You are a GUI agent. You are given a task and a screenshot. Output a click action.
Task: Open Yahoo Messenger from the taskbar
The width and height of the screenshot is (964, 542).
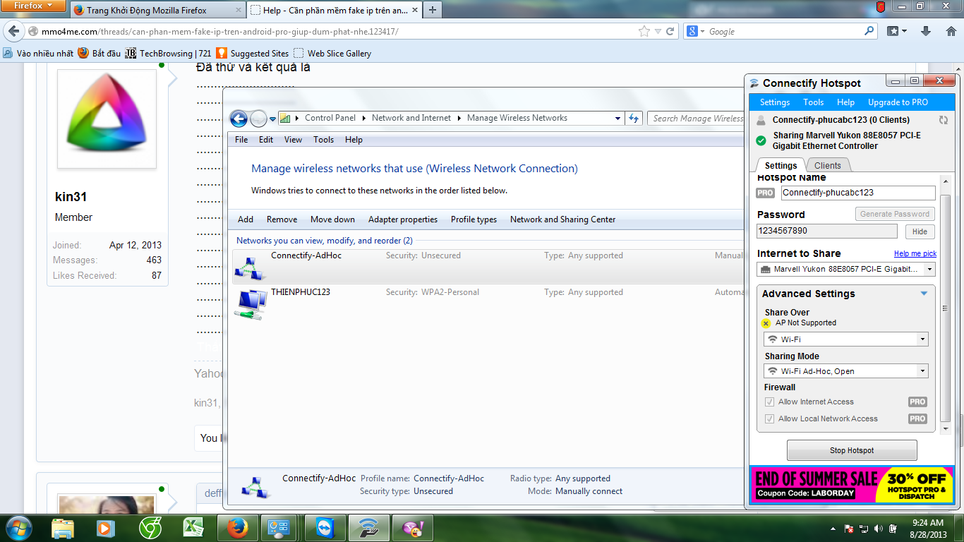413,528
